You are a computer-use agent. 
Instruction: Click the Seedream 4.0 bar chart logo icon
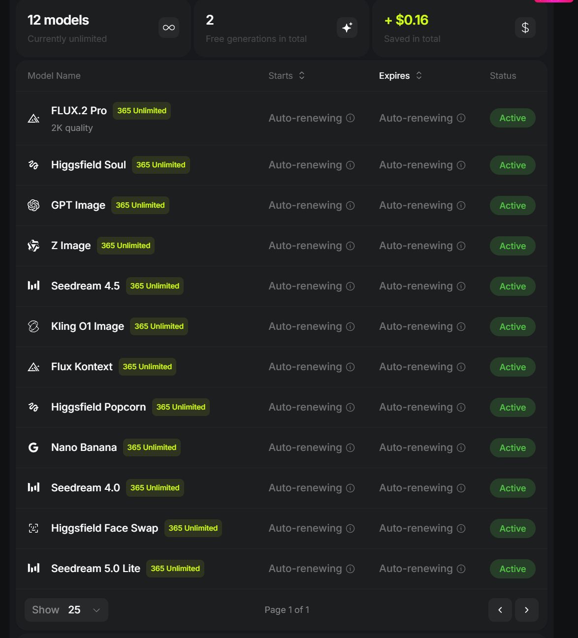pos(33,487)
